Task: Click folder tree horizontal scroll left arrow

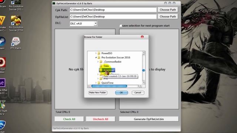Action: click(89, 86)
